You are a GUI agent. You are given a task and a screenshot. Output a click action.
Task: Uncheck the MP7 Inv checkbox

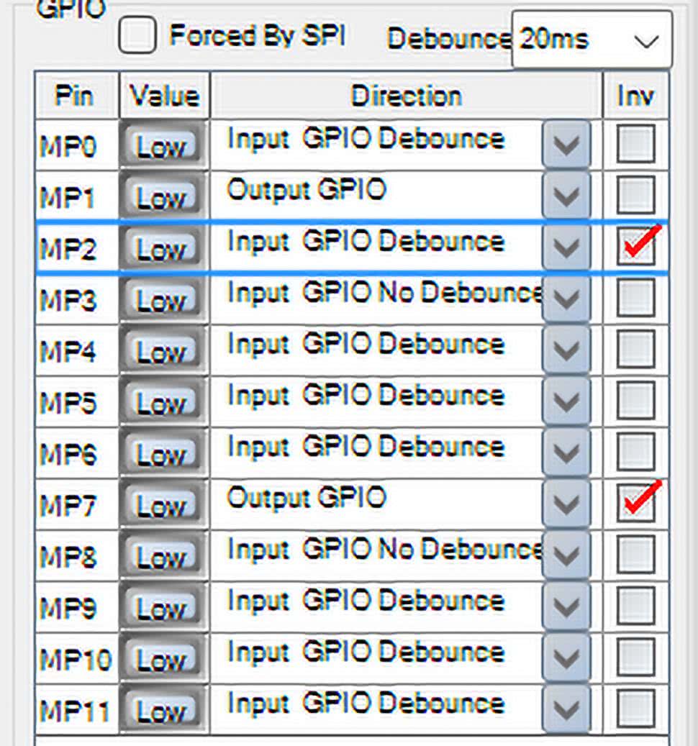(x=636, y=503)
